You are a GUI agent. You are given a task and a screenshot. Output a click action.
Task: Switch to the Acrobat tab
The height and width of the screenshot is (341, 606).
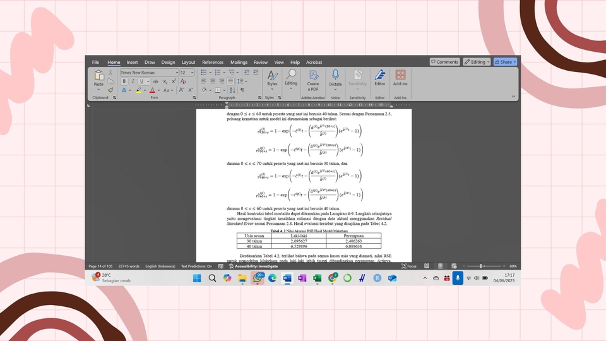point(314,63)
